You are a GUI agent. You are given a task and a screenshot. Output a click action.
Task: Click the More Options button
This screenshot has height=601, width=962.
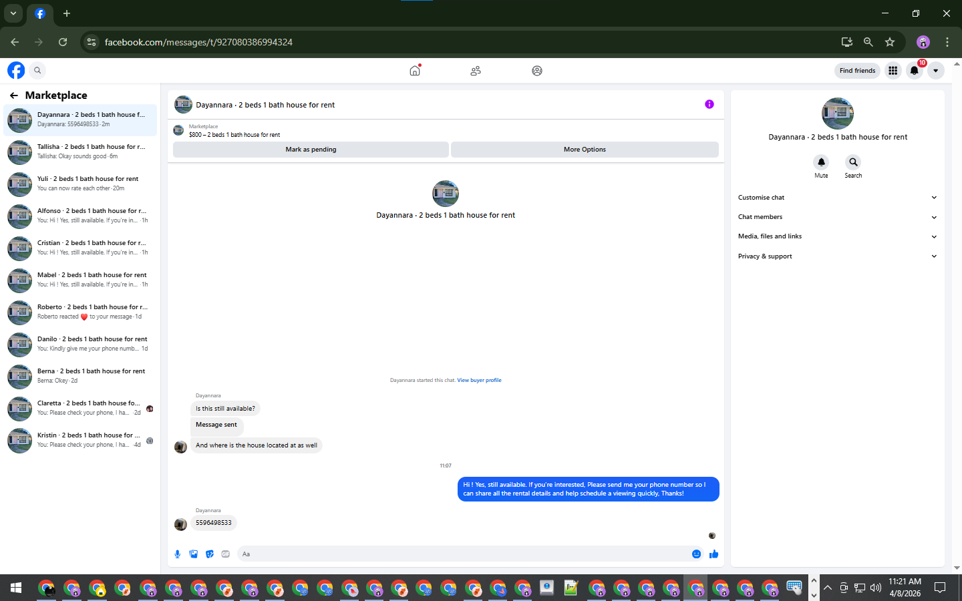point(585,150)
